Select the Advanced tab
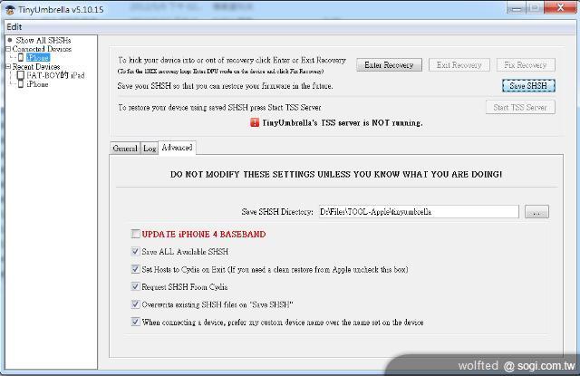Viewport: 580px width, 376px height. pos(178,148)
